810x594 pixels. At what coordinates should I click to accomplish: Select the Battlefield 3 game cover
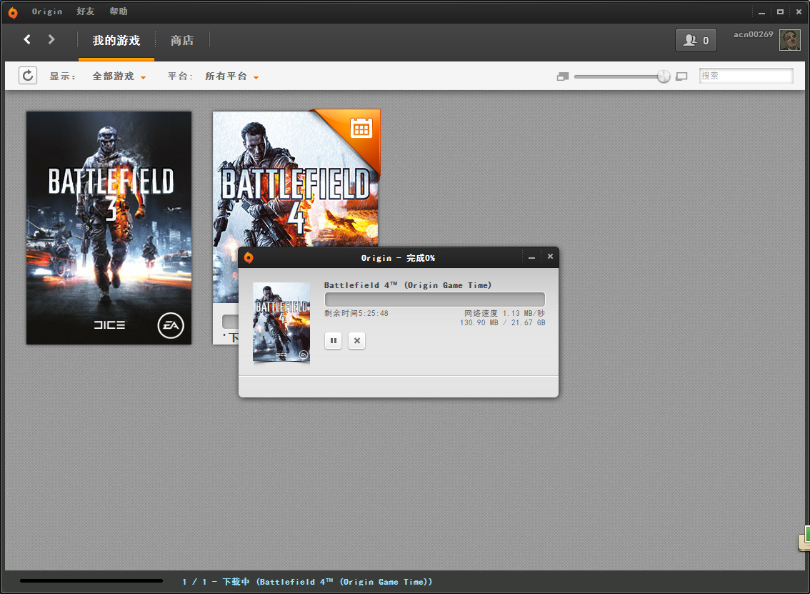point(109,228)
